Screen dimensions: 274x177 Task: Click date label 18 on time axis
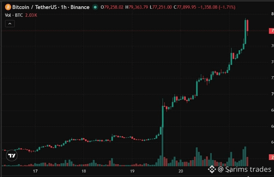(x=84, y=171)
